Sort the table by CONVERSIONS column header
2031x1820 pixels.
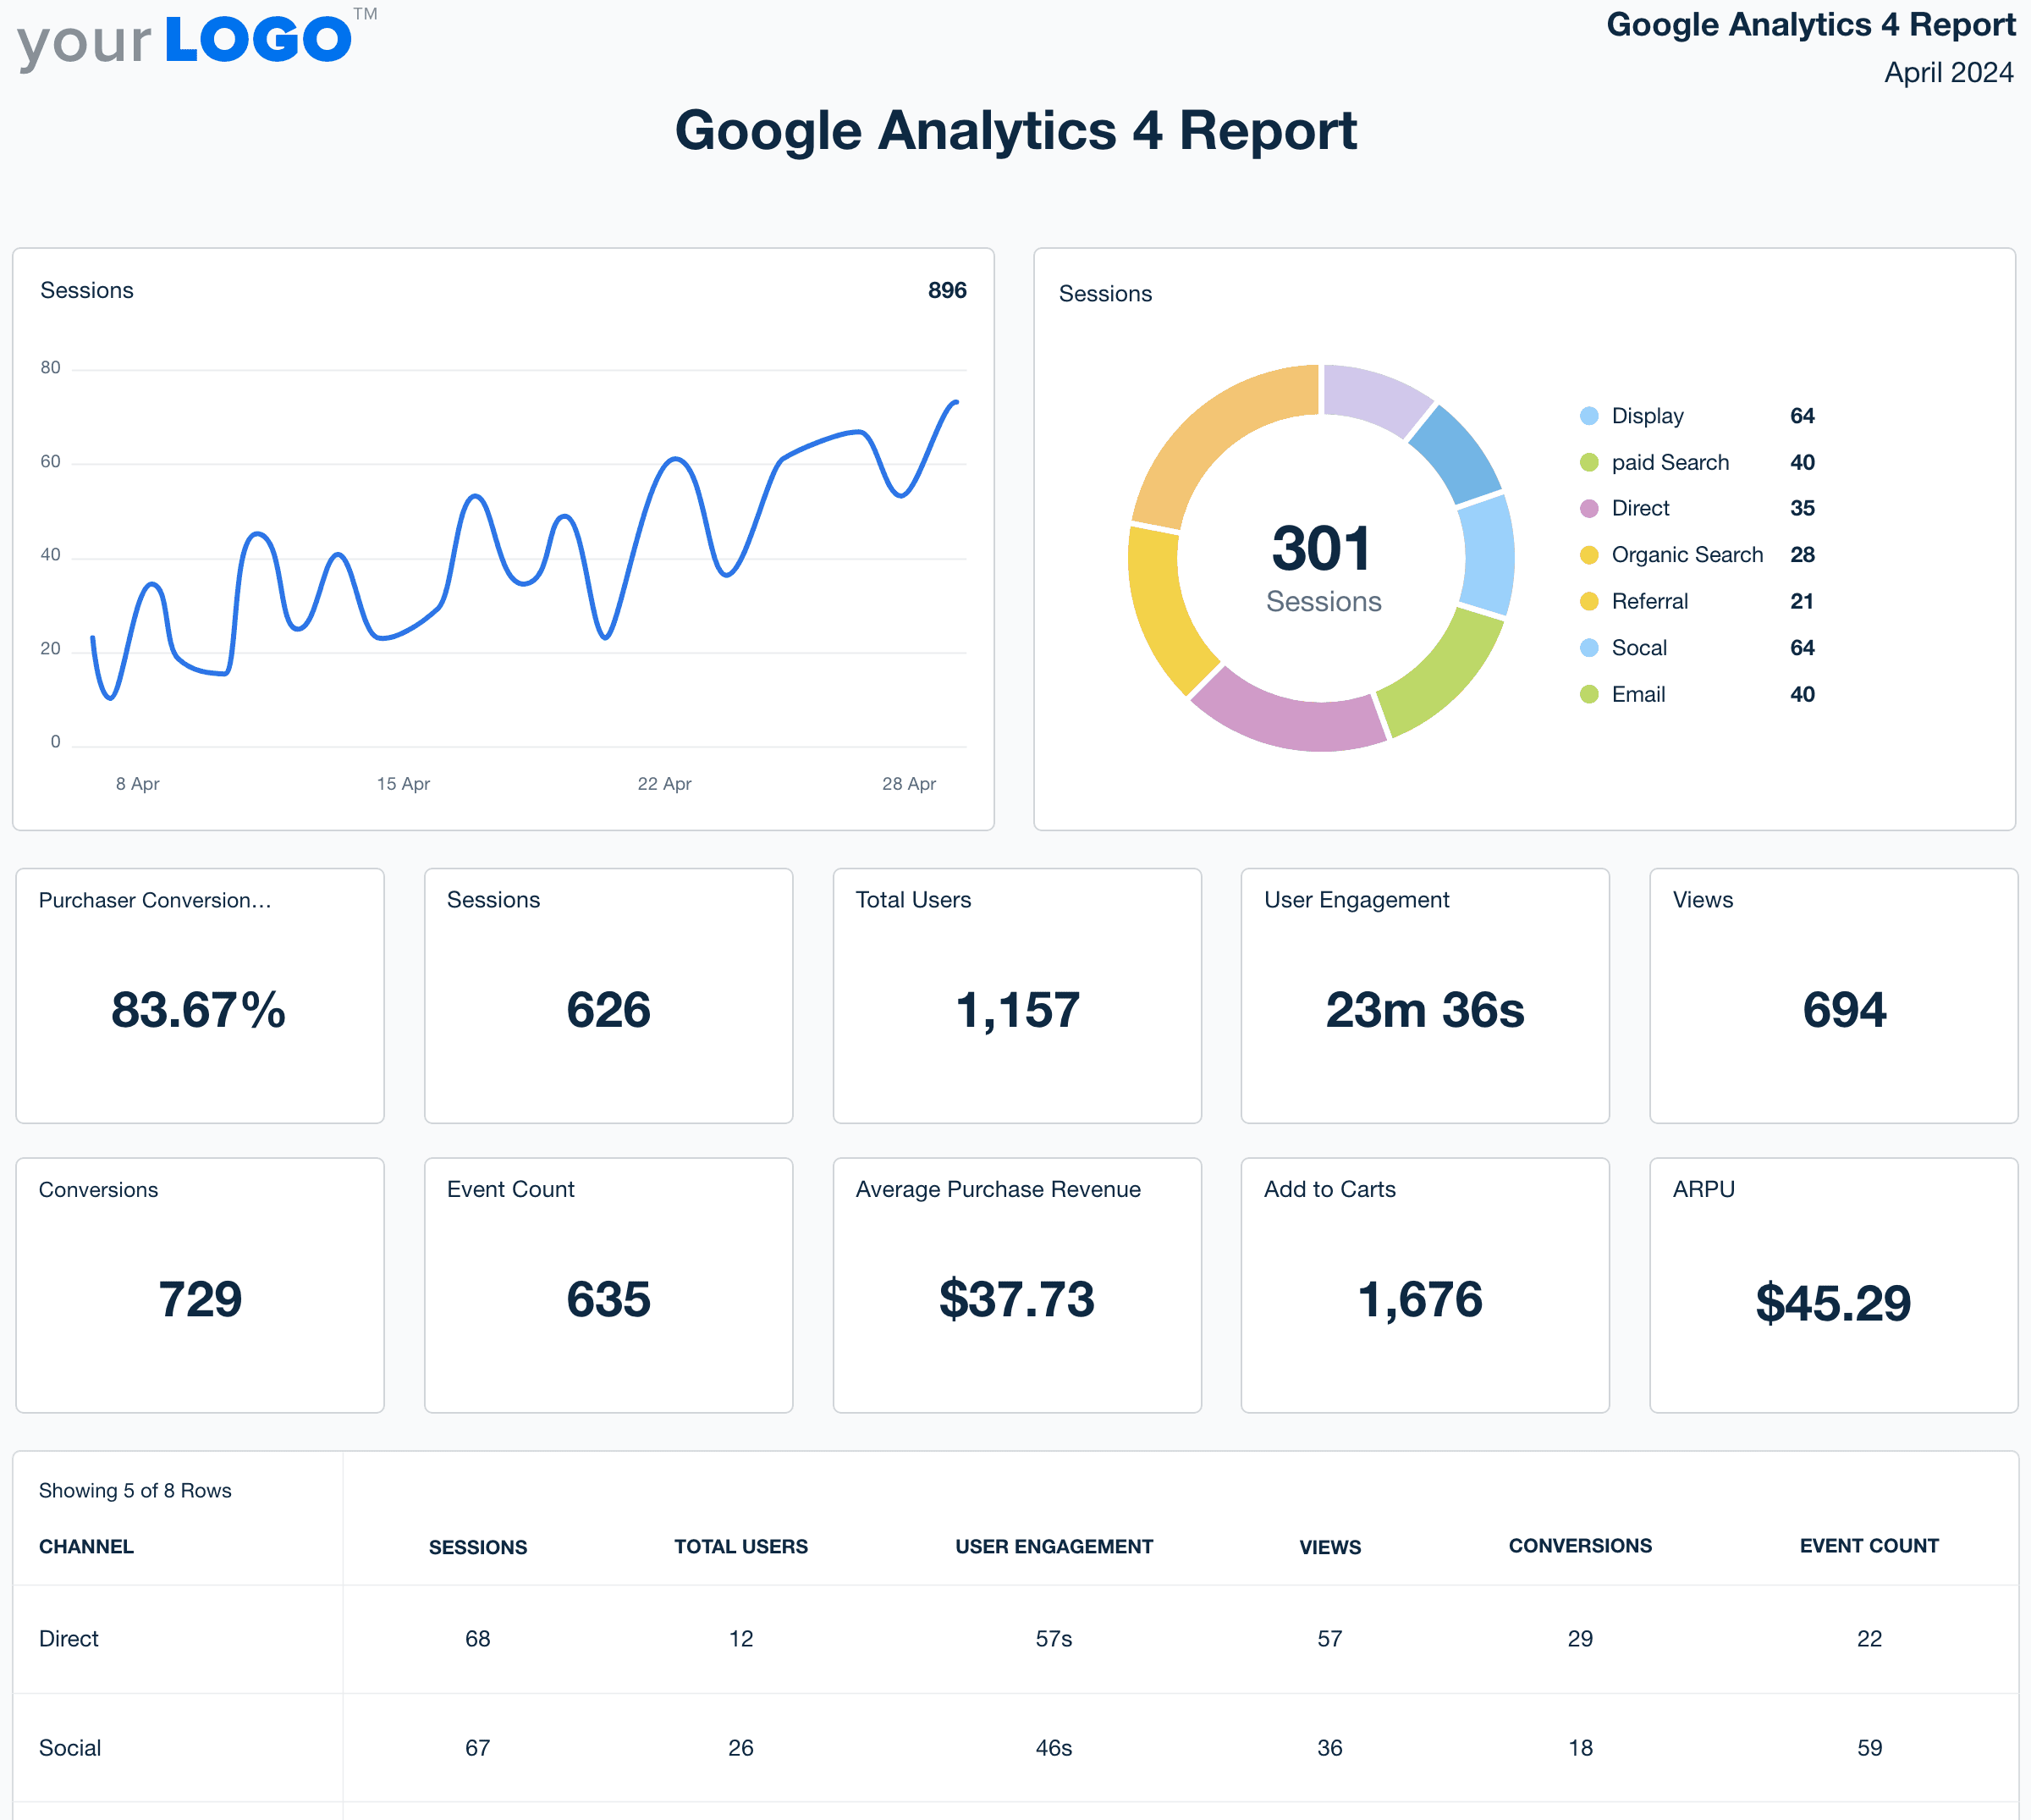coord(1579,1546)
